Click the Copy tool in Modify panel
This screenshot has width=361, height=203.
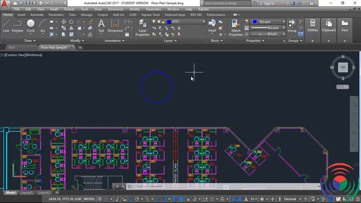(64, 28)
